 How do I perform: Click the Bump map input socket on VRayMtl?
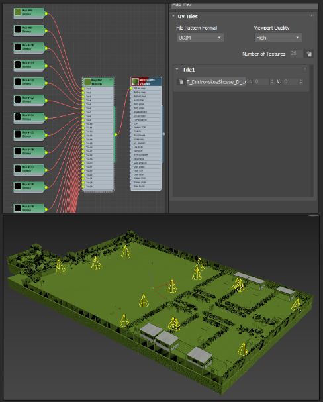[131, 100]
